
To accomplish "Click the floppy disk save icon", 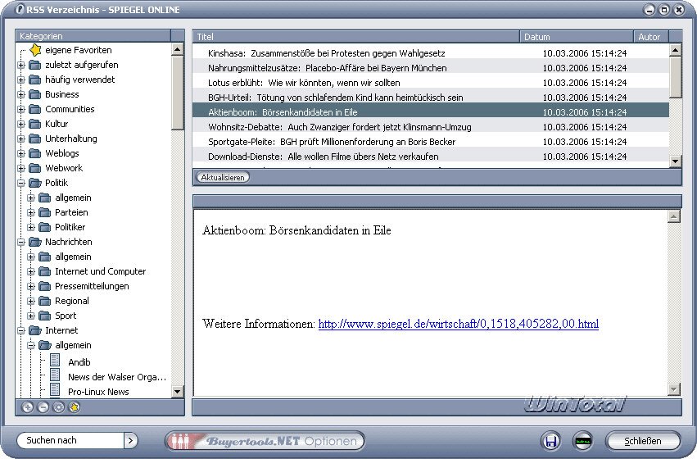I will (550, 441).
